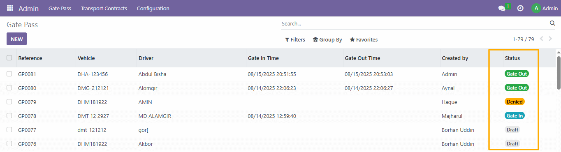561x152 pixels.
Task: Open the Favorites dropdown
Action: click(x=364, y=40)
